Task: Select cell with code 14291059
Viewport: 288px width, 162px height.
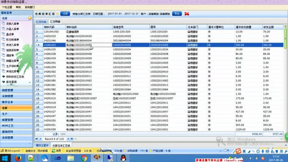Action: (x=54, y=129)
